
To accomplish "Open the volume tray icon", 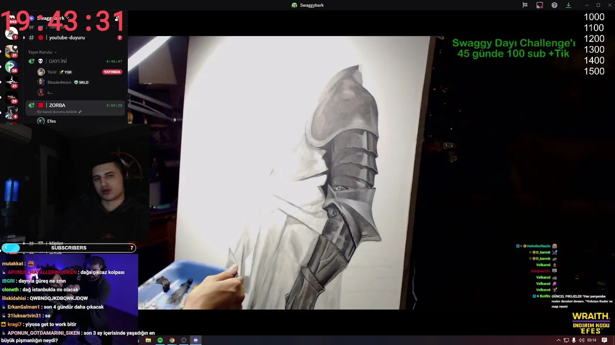I will tap(581, 340).
